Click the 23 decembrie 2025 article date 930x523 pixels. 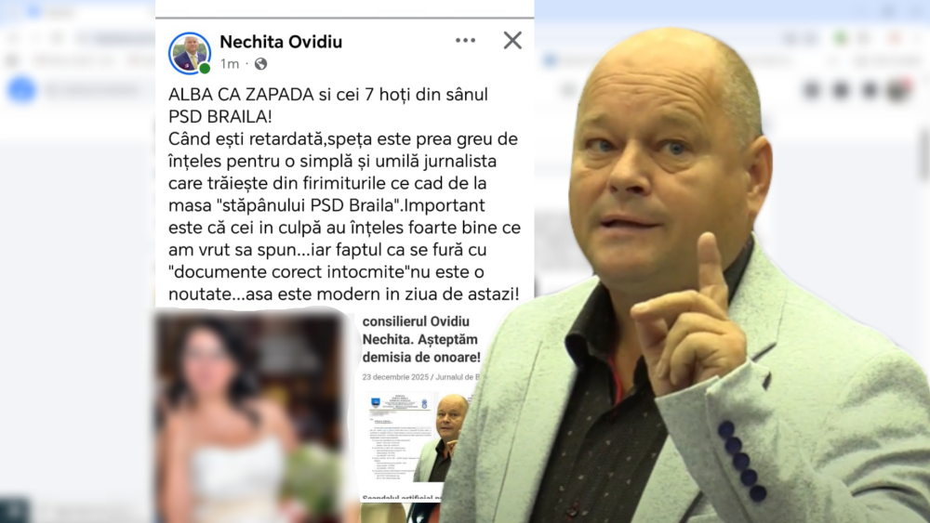pos(395,377)
